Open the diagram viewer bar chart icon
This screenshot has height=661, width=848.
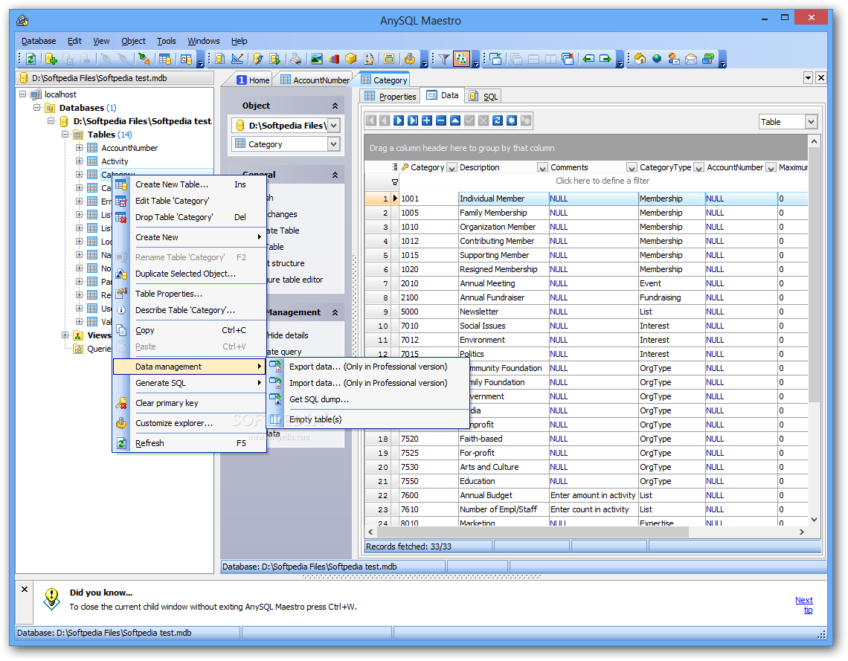[x=334, y=59]
